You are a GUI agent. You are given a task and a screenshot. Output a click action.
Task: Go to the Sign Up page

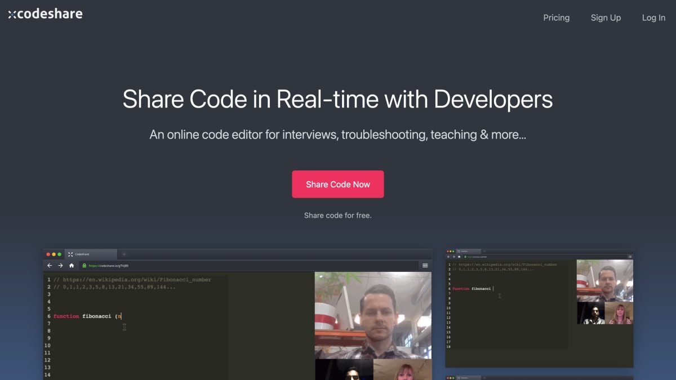pos(606,17)
